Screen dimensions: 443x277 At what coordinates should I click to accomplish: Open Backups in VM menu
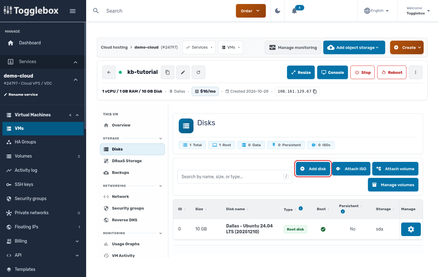pos(132,173)
